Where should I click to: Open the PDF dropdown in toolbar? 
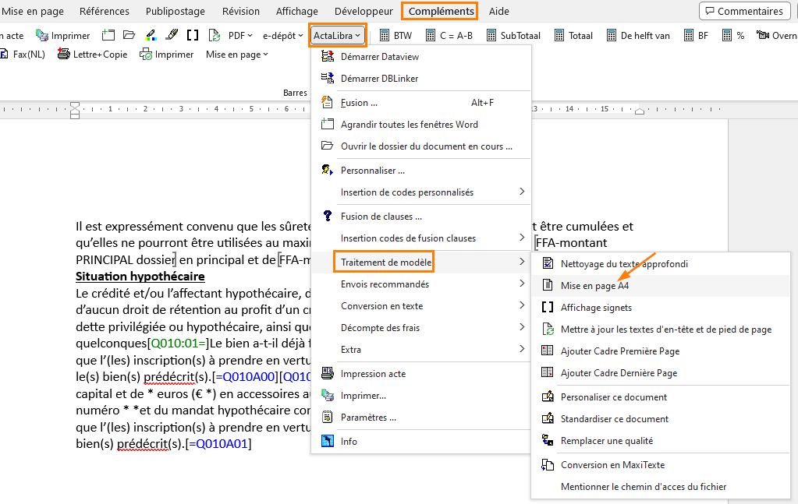(x=240, y=36)
